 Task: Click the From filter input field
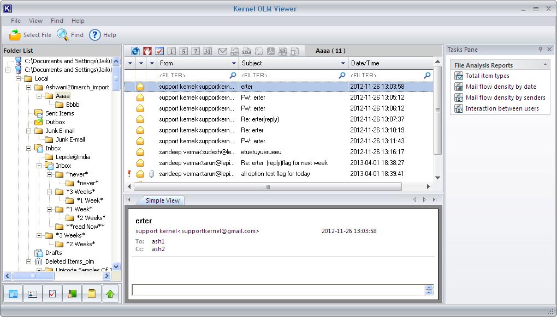198,75
